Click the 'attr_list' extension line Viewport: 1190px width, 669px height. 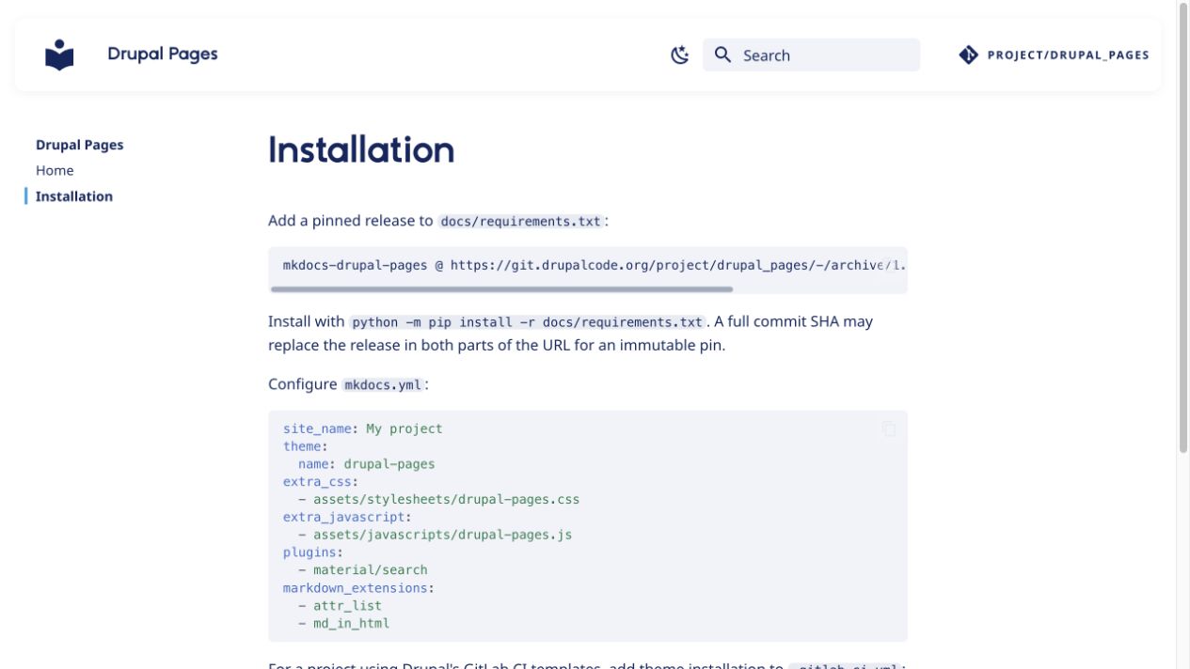341,605
